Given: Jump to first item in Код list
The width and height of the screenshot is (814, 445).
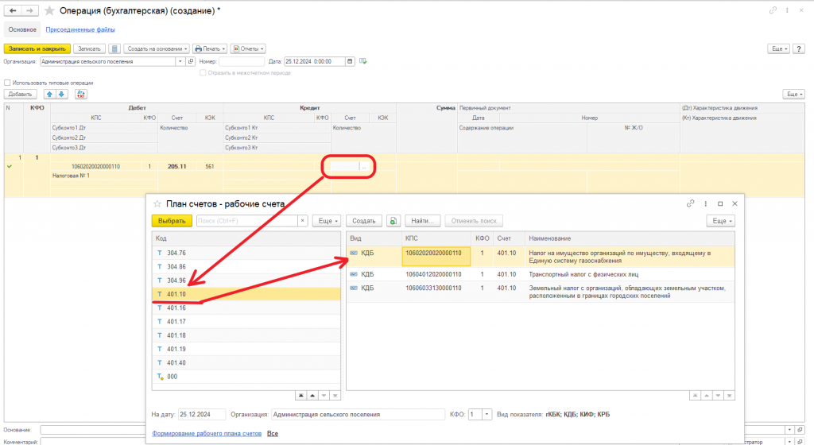Looking at the screenshot, I should click(x=300, y=396).
